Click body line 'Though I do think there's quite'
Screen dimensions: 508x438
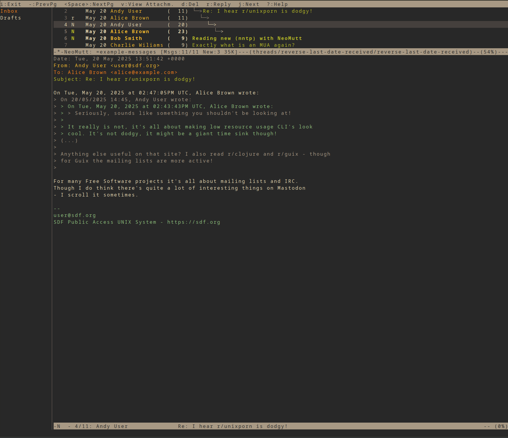(x=180, y=188)
